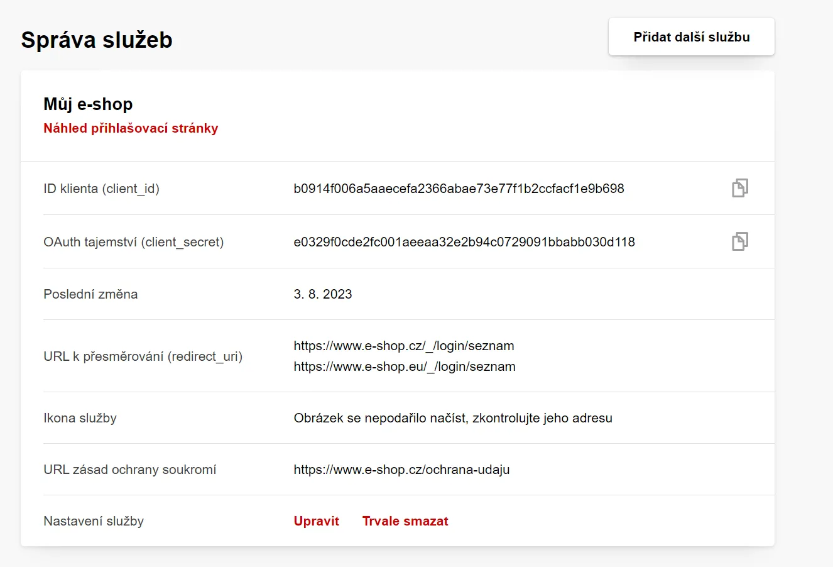Click Upravit to edit the service
833x567 pixels.
317,521
